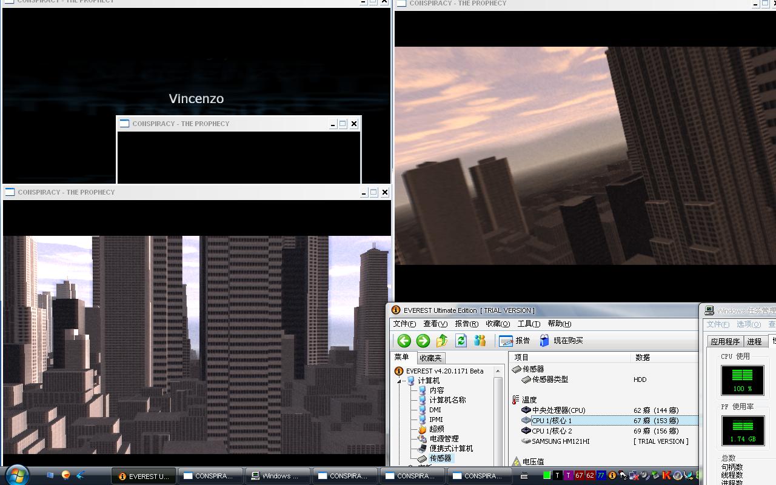Click the 77 blue temperature tray icon
The image size is (776, 485).
point(601,476)
